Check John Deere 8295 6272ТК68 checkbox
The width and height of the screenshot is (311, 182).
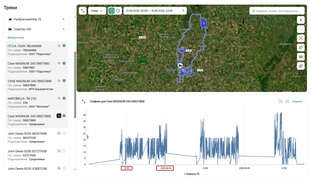pyautogui.click(x=64, y=151)
